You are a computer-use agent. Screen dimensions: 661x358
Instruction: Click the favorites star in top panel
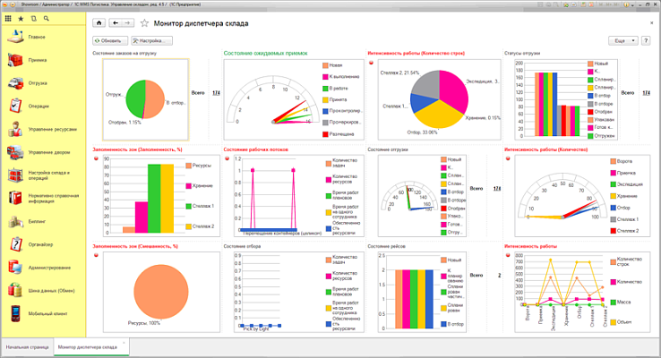pyautogui.click(x=21, y=18)
